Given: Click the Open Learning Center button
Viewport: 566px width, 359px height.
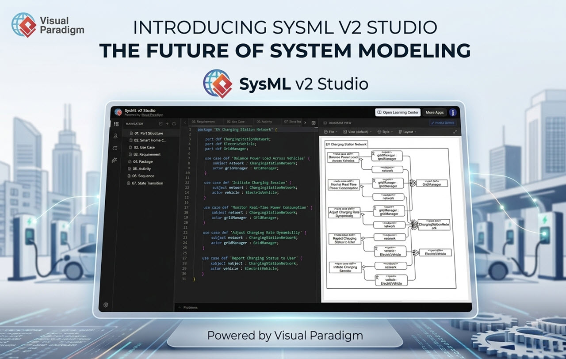Looking at the screenshot, I should pyautogui.click(x=398, y=112).
